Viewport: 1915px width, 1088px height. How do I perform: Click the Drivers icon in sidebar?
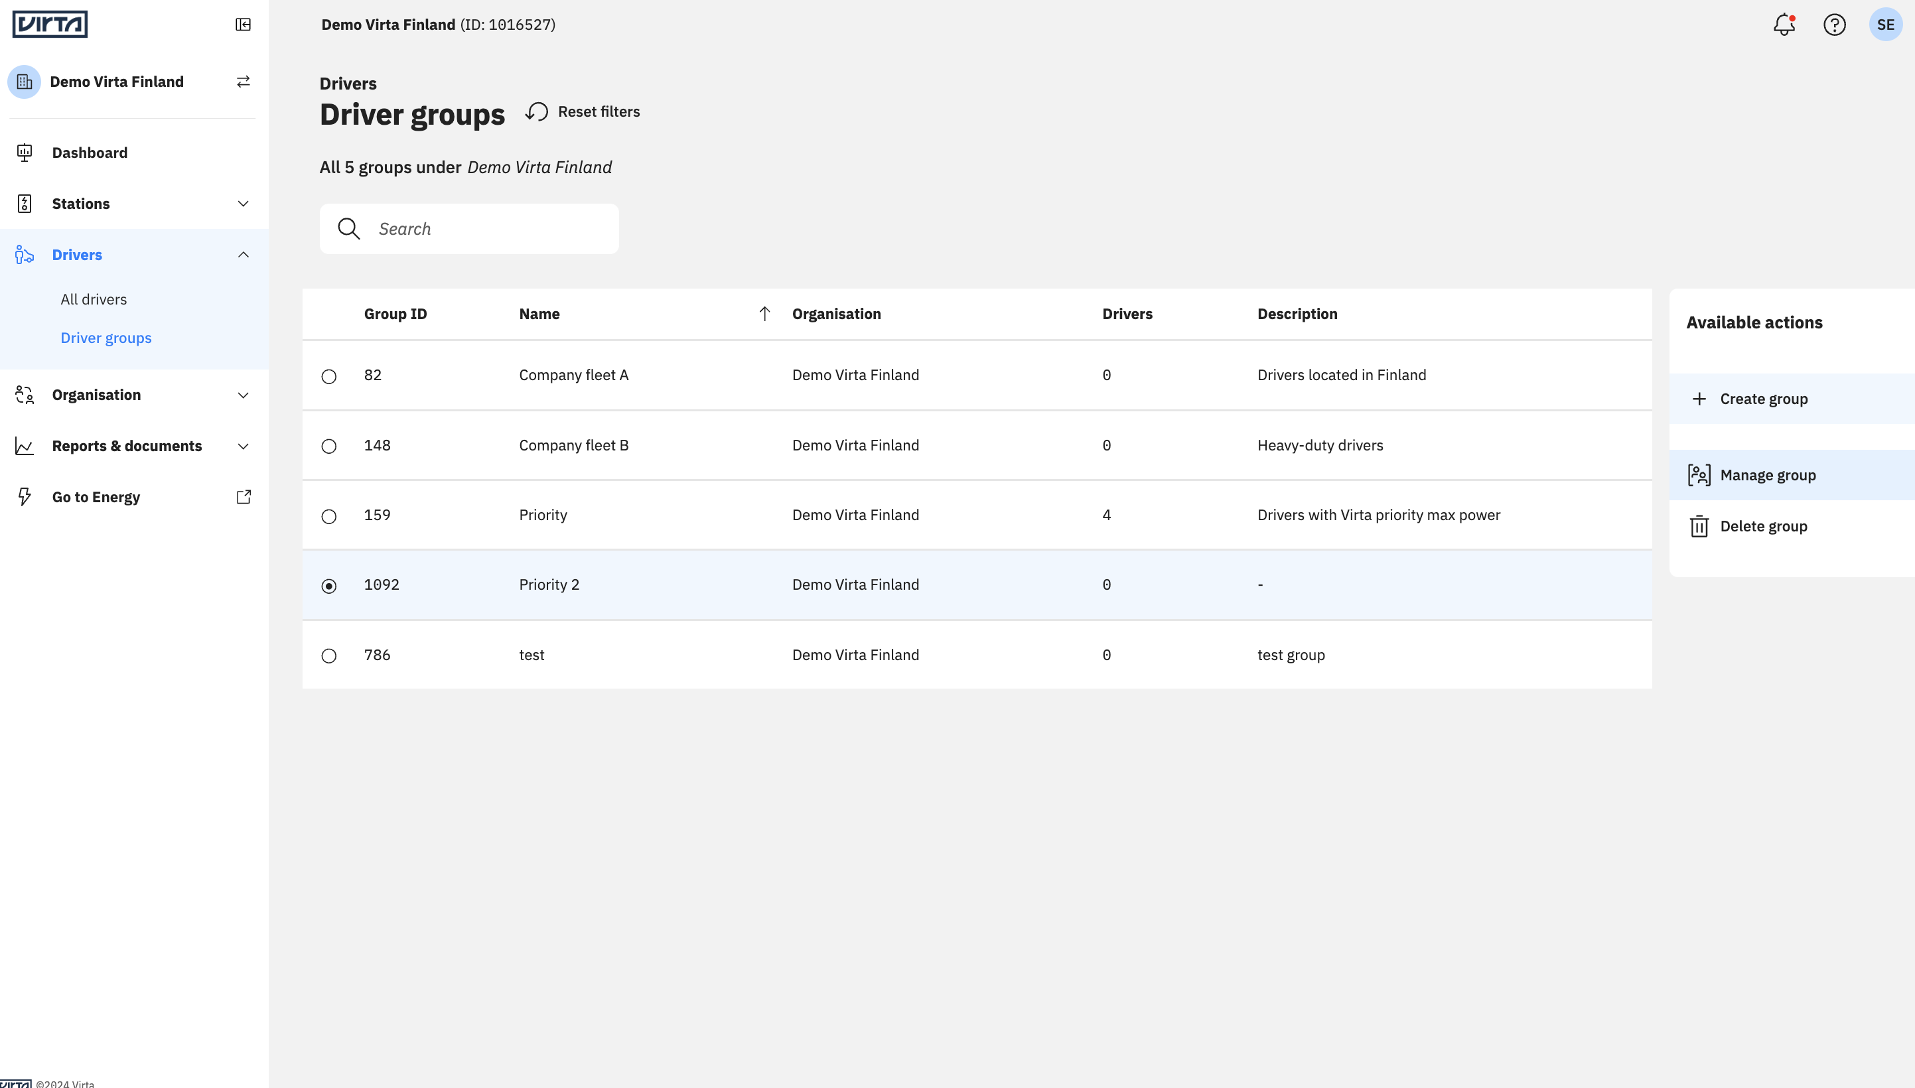tap(25, 255)
